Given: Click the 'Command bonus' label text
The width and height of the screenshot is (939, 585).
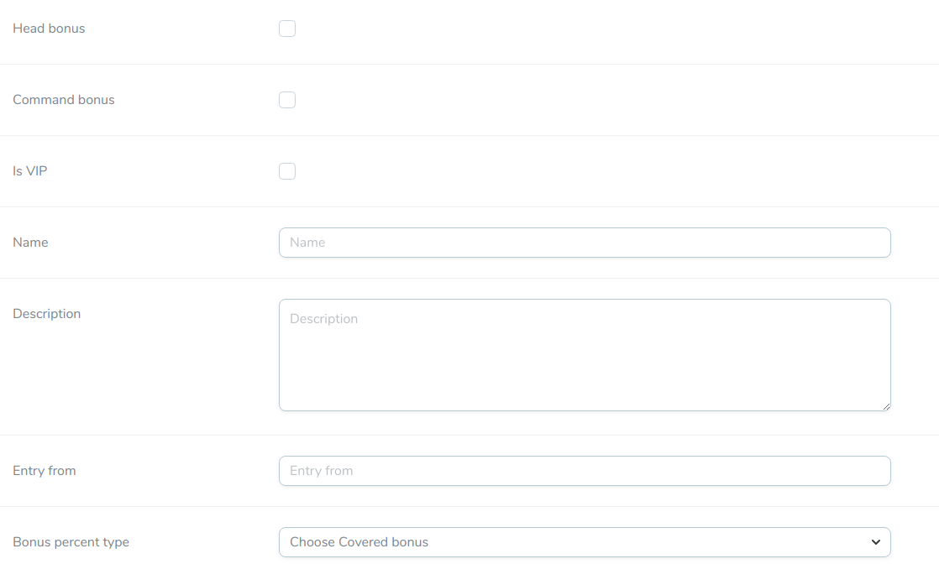Looking at the screenshot, I should pyautogui.click(x=64, y=100).
